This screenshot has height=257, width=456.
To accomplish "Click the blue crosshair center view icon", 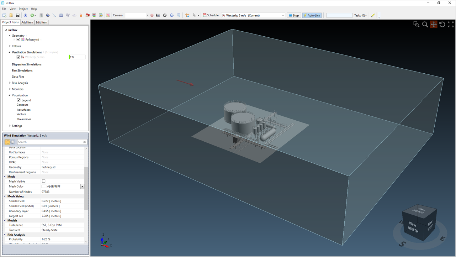I will [172, 15].
